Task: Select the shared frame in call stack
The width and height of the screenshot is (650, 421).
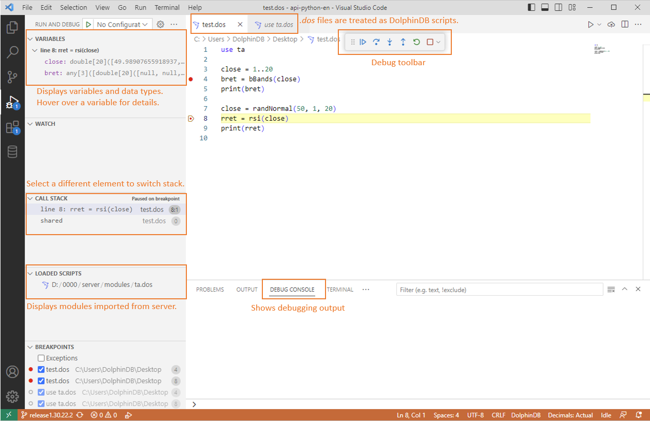Action: coord(51,221)
